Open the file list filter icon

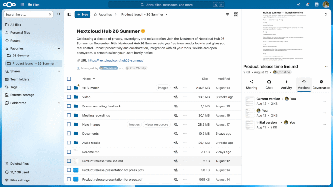point(227,14)
